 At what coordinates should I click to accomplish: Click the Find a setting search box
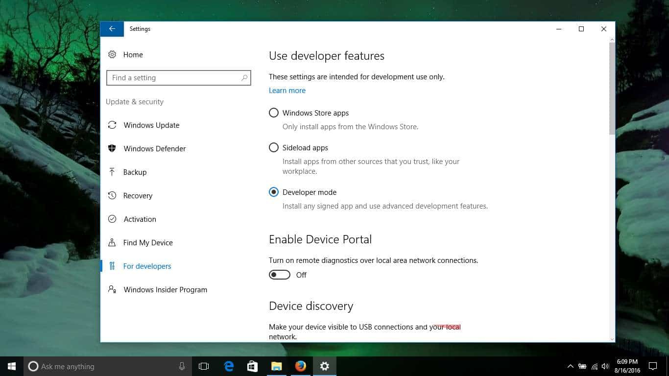coord(174,78)
